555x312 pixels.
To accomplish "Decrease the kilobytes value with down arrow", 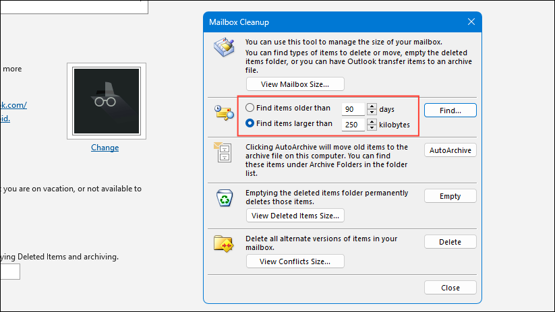I will [x=372, y=128].
